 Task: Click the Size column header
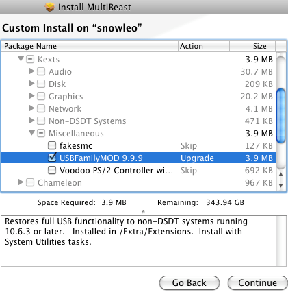tap(252, 46)
